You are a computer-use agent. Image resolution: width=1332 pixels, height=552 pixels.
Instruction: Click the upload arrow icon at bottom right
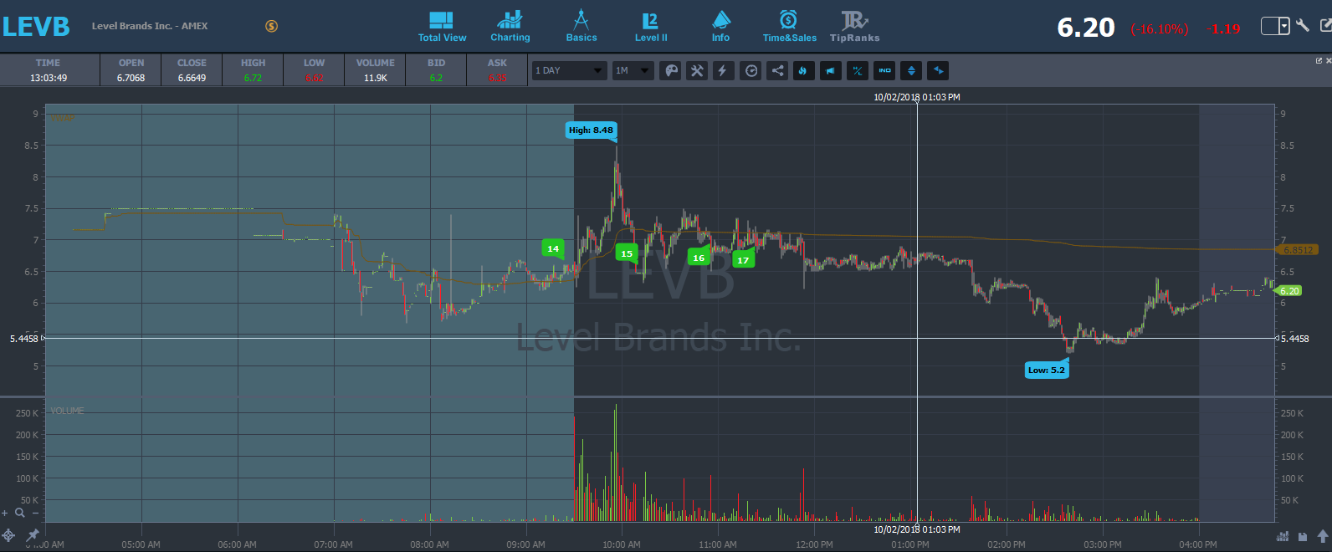pos(1323,536)
